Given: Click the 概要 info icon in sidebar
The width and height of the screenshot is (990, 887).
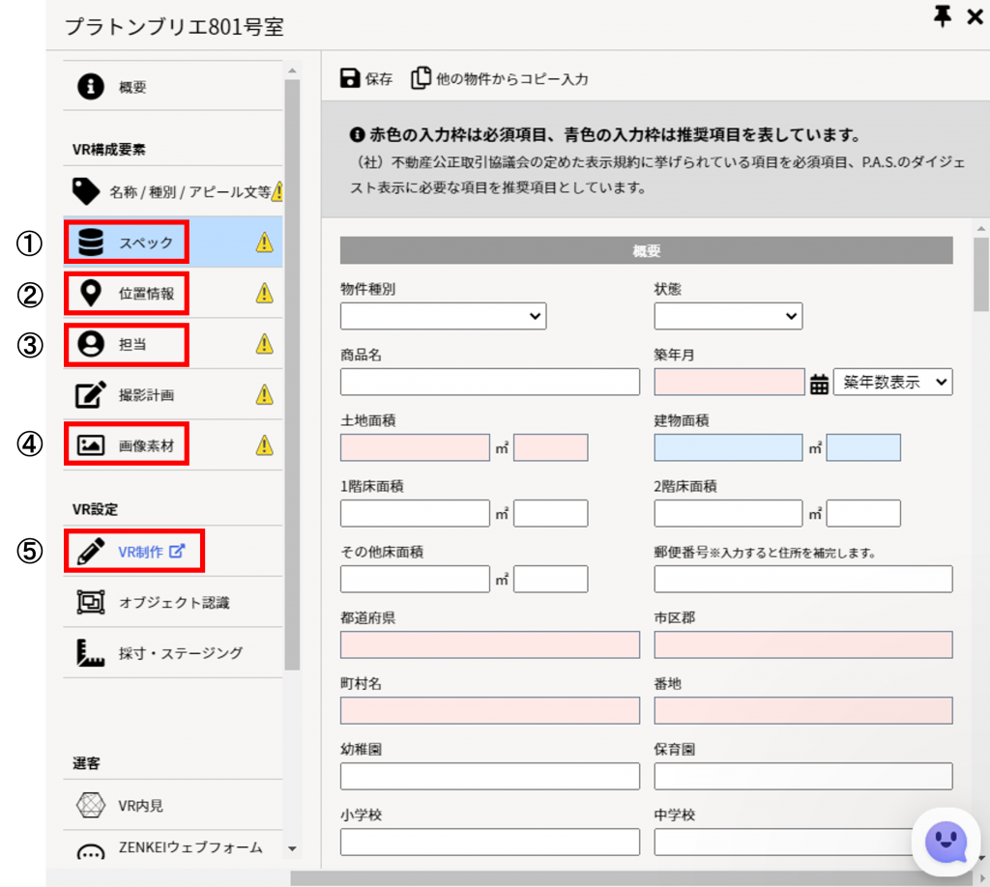Looking at the screenshot, I should pyautogui.click(x=91, y=86).
